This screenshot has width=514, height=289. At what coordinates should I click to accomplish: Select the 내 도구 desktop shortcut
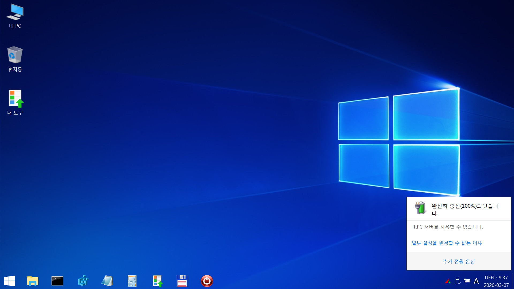coord(15,102)
